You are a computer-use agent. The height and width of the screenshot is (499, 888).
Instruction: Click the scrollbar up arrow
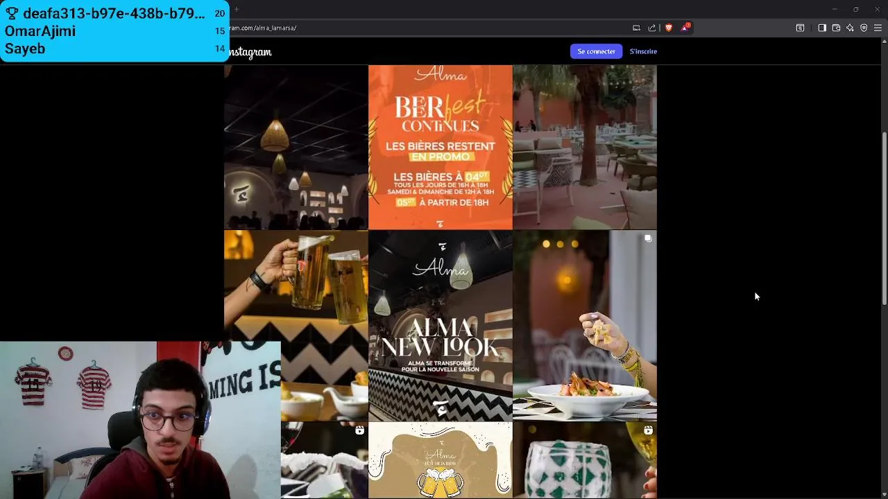[x=884, y=42]
